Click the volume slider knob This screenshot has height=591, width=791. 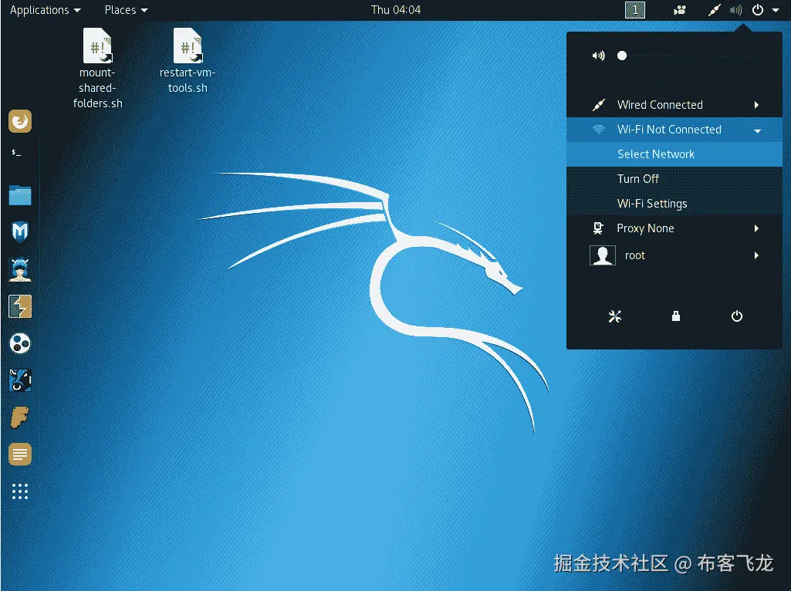[x=622, y=56]
